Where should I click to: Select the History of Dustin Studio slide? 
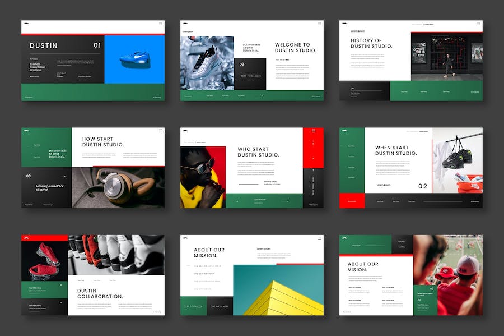coord(410,61)
